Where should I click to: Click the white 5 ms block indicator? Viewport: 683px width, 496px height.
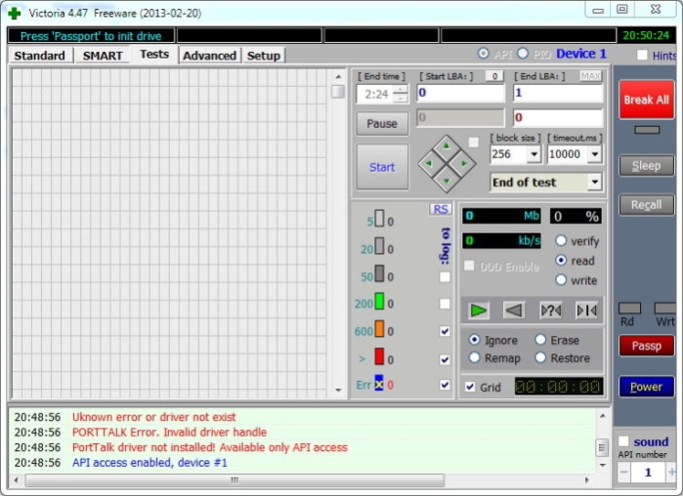tap(379, 219)
